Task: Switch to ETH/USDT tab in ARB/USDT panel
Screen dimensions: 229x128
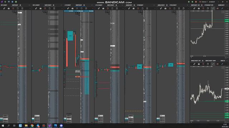Action: (173, 5)
